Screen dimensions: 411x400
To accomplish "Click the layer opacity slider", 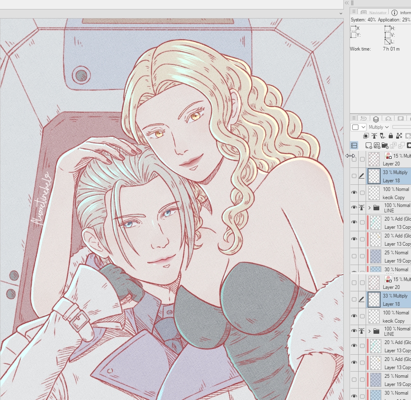I will (401, 127).
